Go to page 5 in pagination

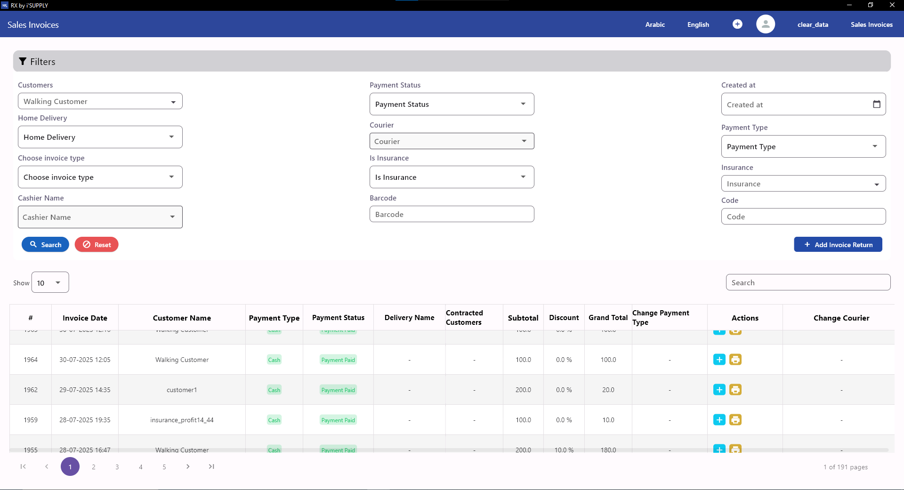[x=164, y=467]
